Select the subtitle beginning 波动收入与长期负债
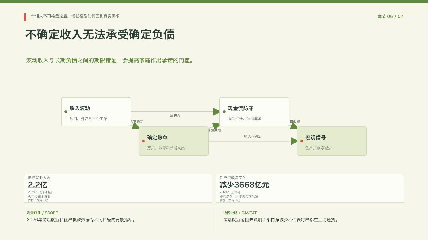The width and height of the screenshot is (428, 240). (x=110, y=61)
